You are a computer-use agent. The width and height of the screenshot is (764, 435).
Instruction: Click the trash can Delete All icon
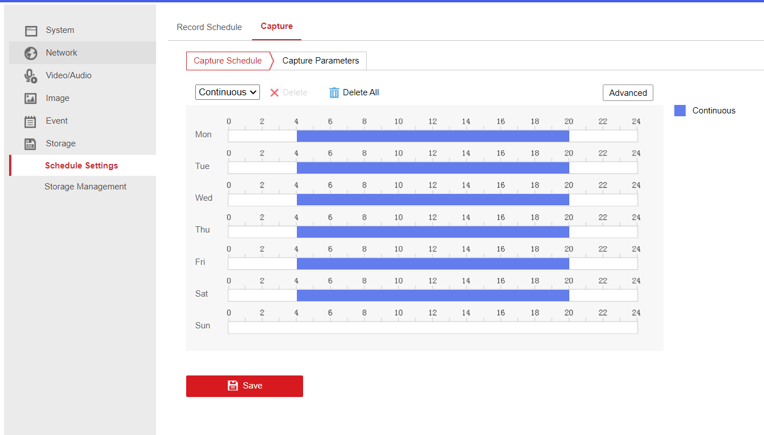(334, 92)
